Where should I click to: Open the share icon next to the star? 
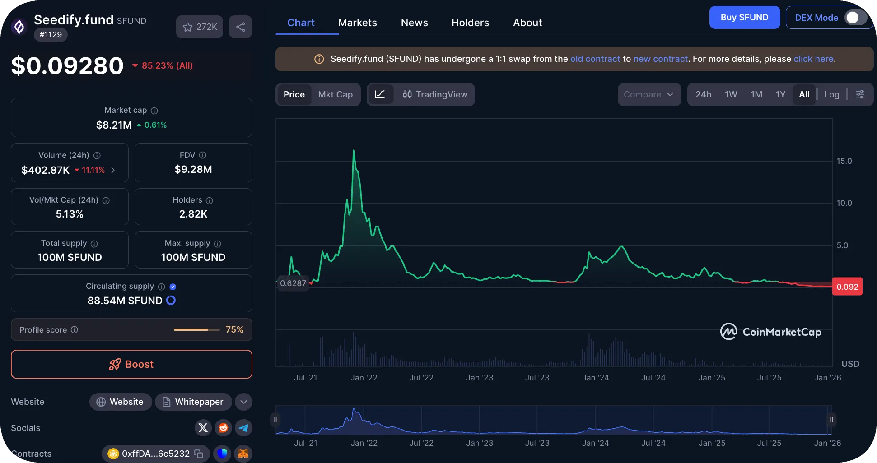(240, 27)
